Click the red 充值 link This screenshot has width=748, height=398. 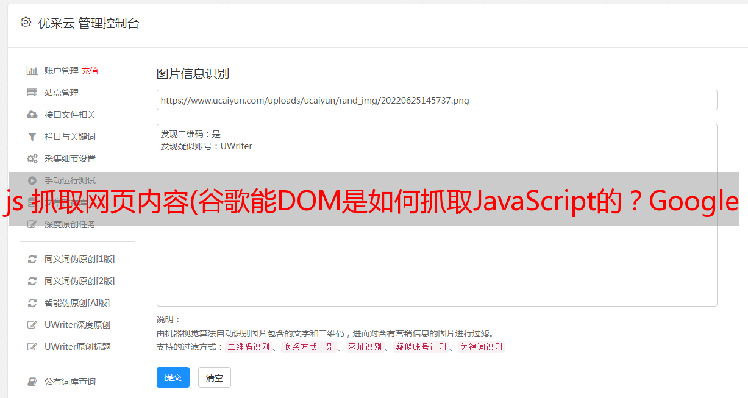[90, 71]
